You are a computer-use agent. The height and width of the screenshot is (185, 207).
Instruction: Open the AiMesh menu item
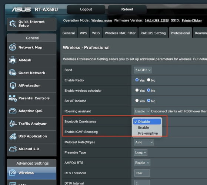point(31,60)
